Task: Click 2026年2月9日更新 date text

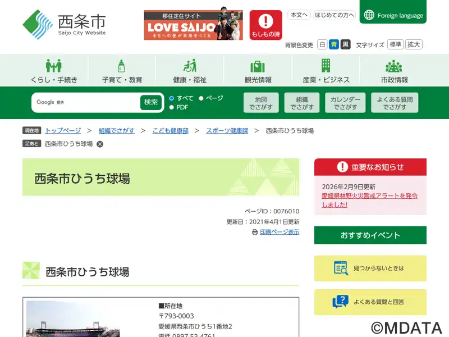Action: tap(349, 187)
